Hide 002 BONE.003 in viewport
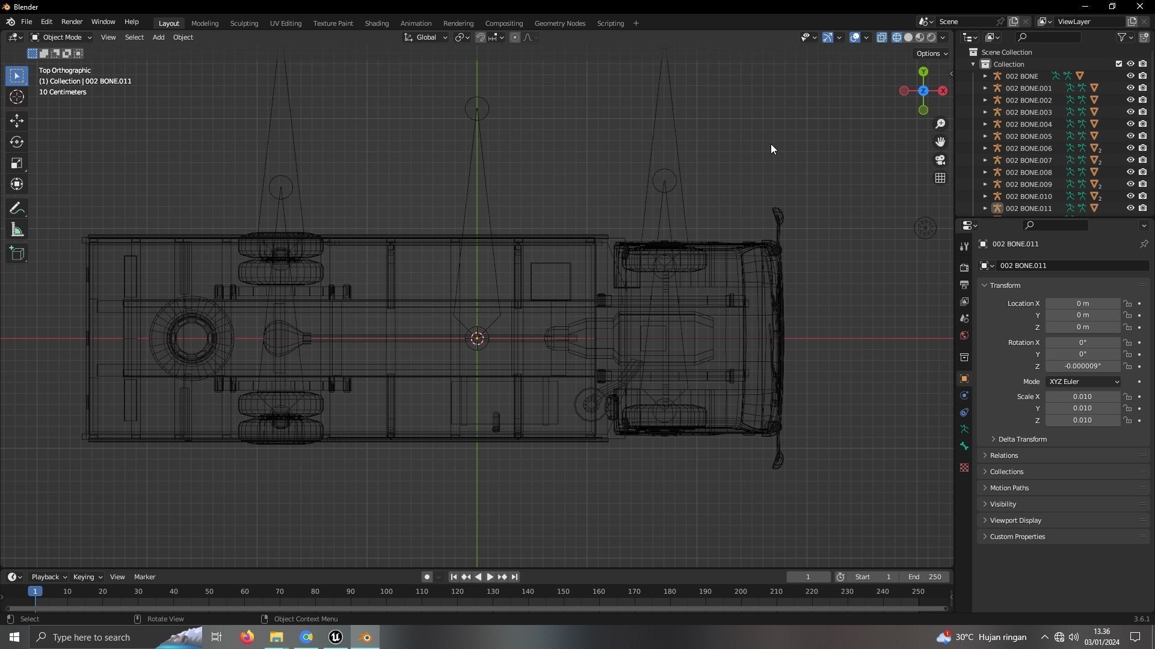The width and height of the screenshot is (1155, 649). 1130,112
